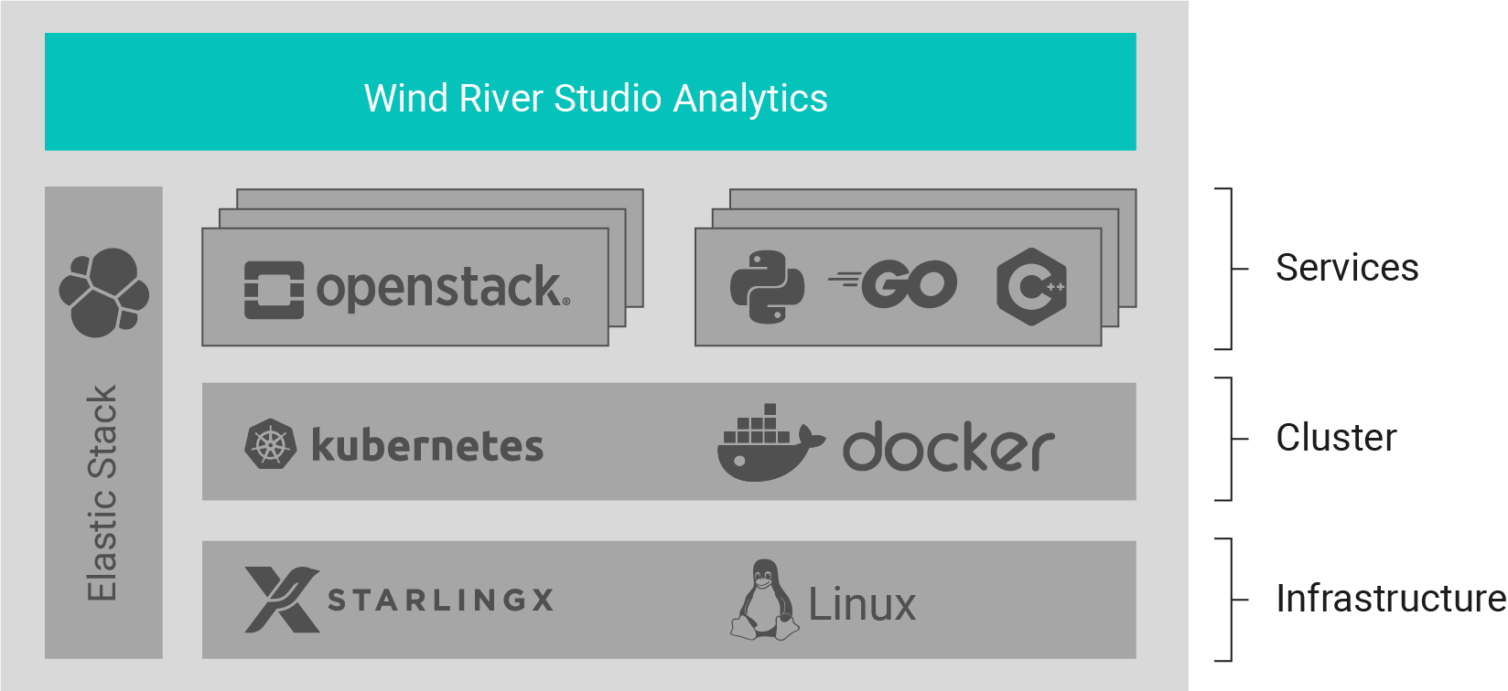This screenshot has width=1508, height=691.
Task: Click the docker wordmark text
Action: (949, 446)
